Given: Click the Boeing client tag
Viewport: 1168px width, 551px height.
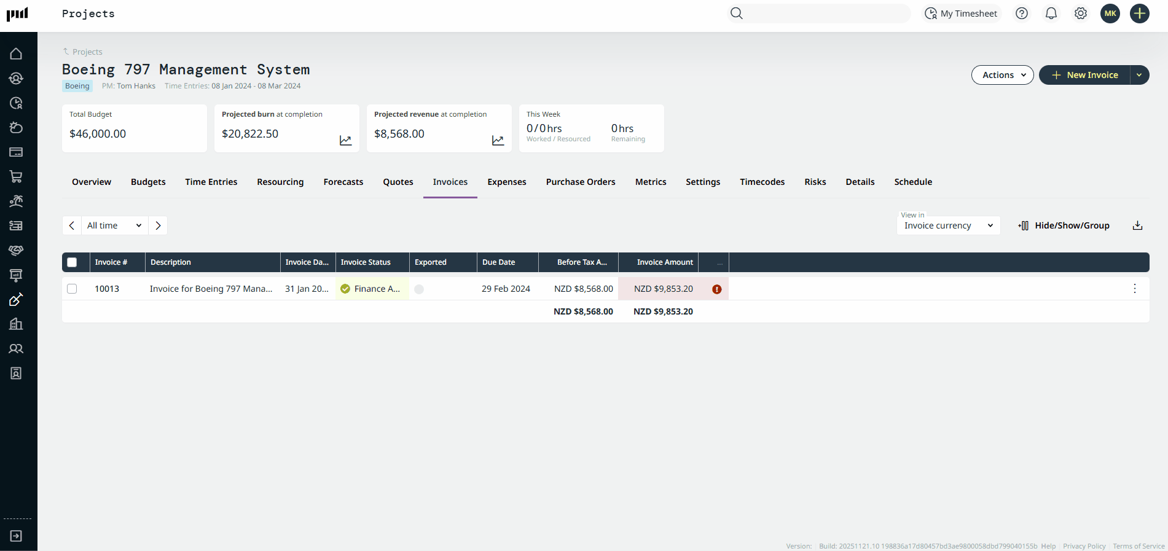Looking at the screenshot, I should tap(77, 86).
